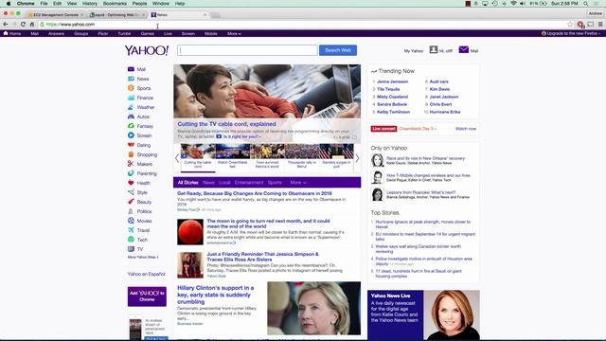Open the Bookmarks menu in menu bar
Screen dimensions: 606x341
click(115, 4)
